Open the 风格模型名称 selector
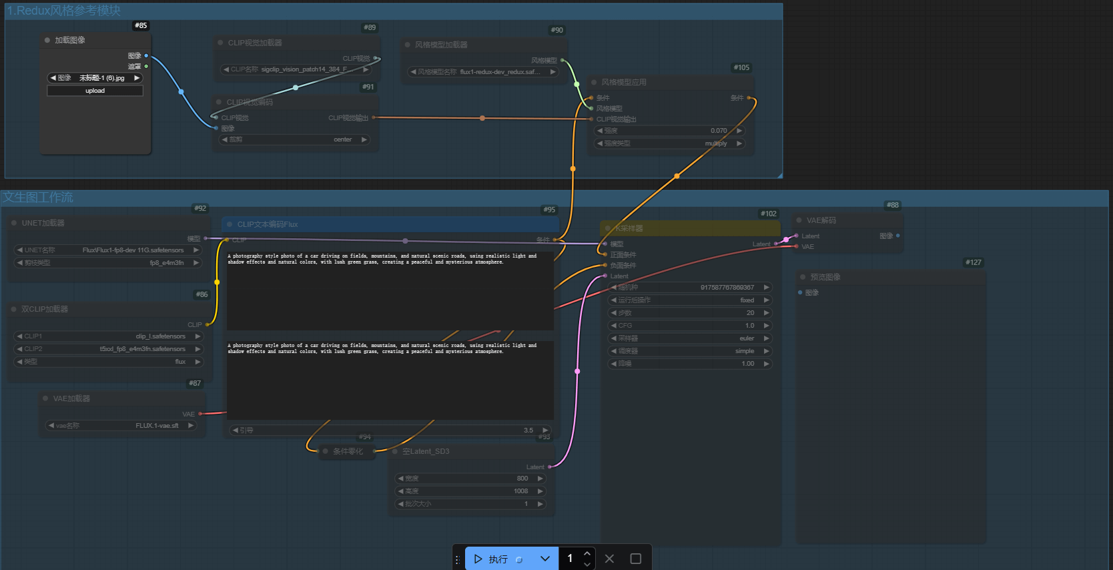This screenshot has width=1113, height=570. [x=483, y=72]
